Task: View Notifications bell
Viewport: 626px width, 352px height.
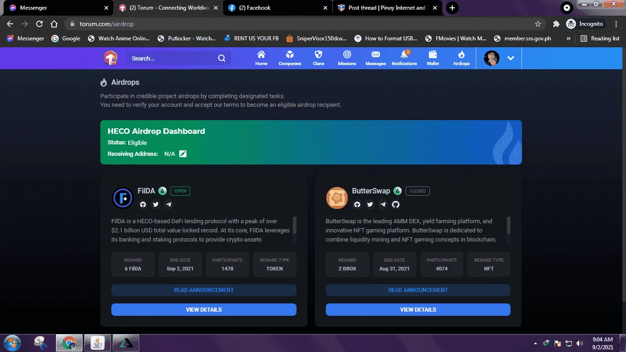Action: 404,58
